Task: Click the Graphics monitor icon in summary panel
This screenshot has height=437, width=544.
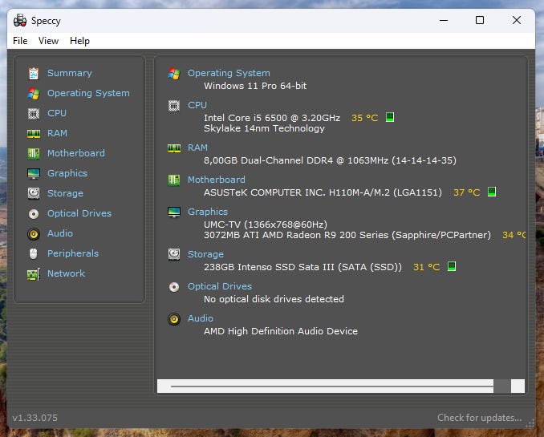Action: click(174, 212)
